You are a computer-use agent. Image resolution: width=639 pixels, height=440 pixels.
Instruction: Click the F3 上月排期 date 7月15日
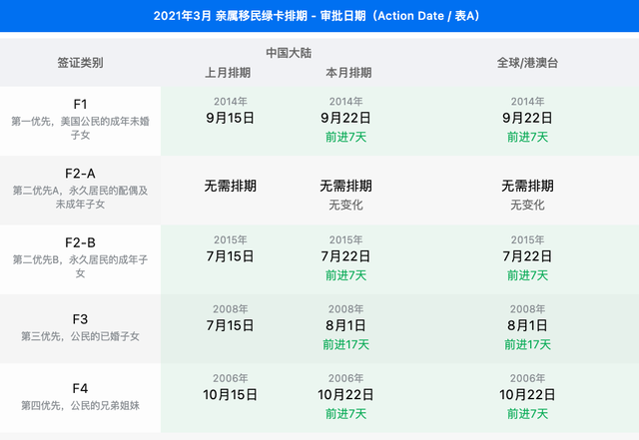[x=231, y=325]
